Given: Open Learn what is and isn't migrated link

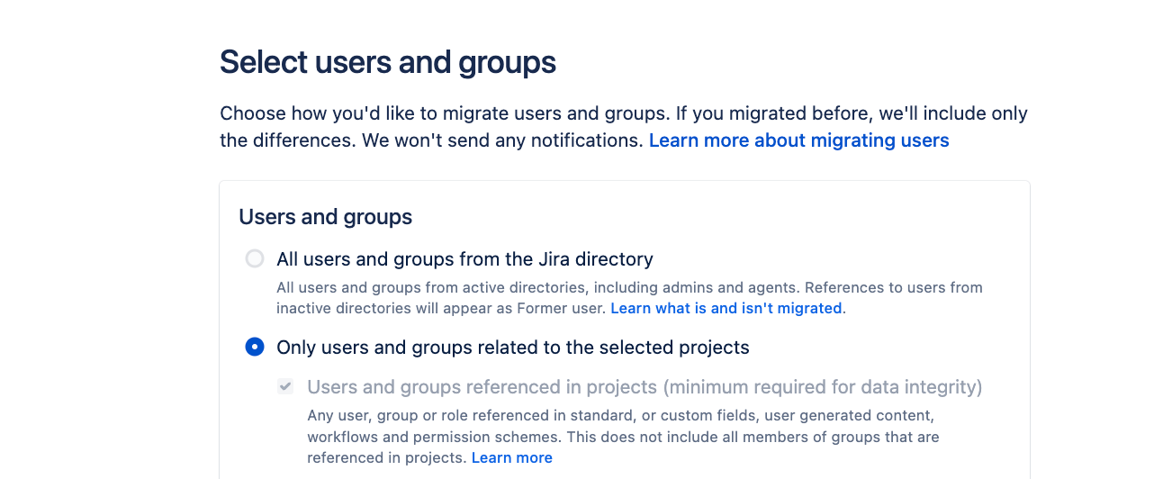Looking at the screenshot, I should [x=727, y=308].
